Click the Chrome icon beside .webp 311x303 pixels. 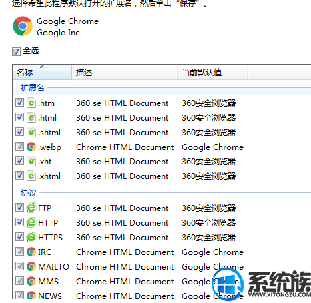[x=31, y=147]
